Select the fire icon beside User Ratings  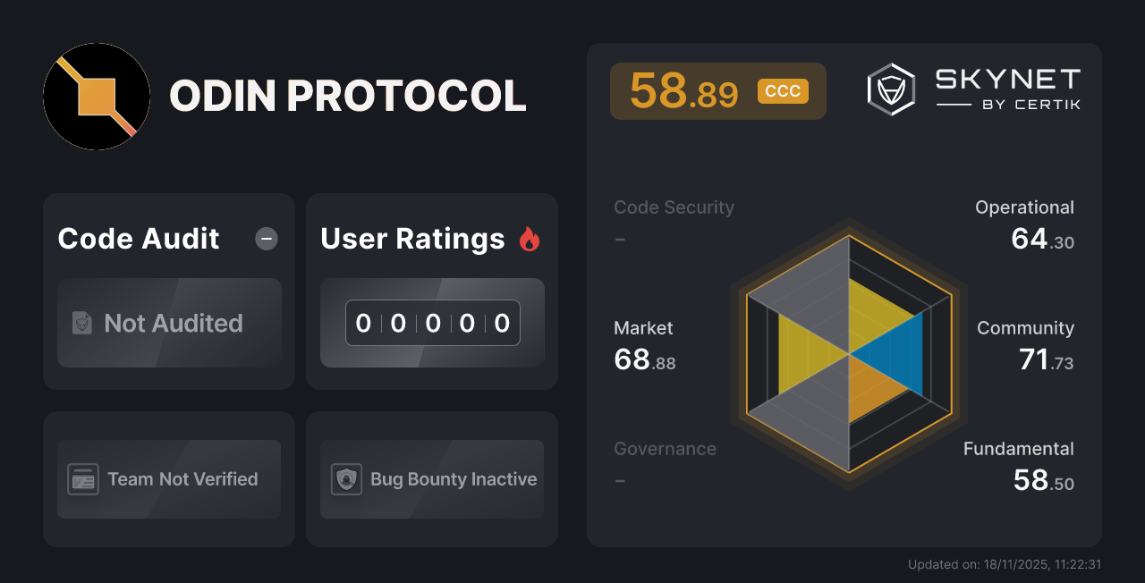pos(530,238)
